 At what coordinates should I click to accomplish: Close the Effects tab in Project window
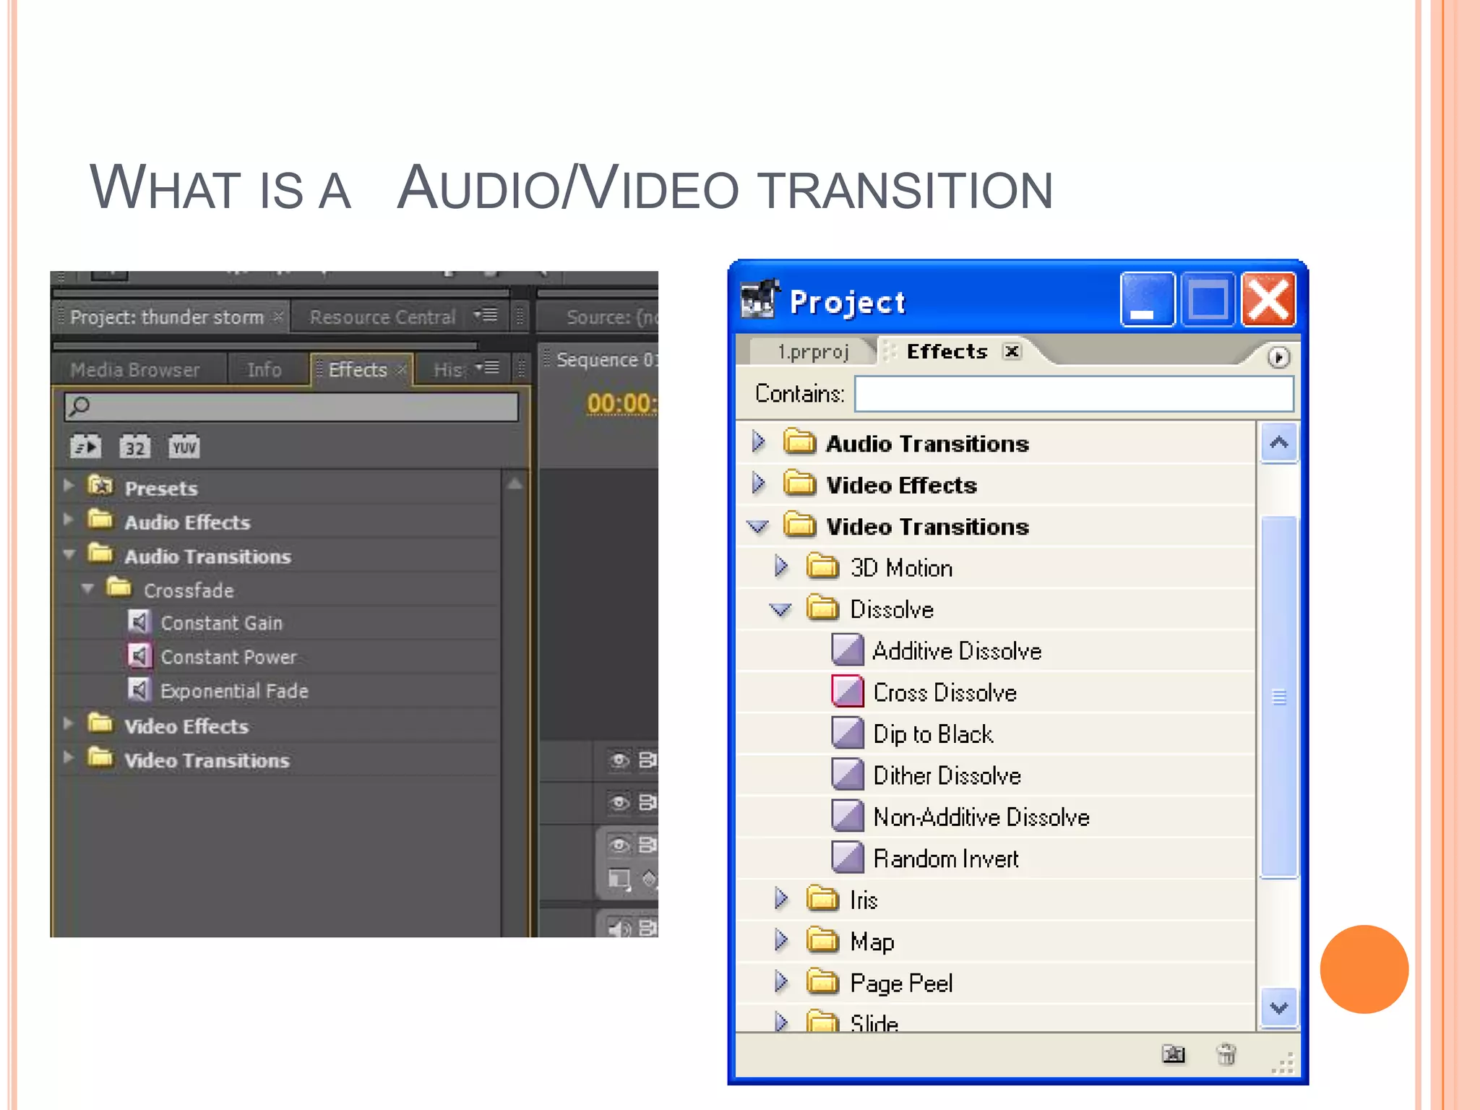(x=1012, y=351)
